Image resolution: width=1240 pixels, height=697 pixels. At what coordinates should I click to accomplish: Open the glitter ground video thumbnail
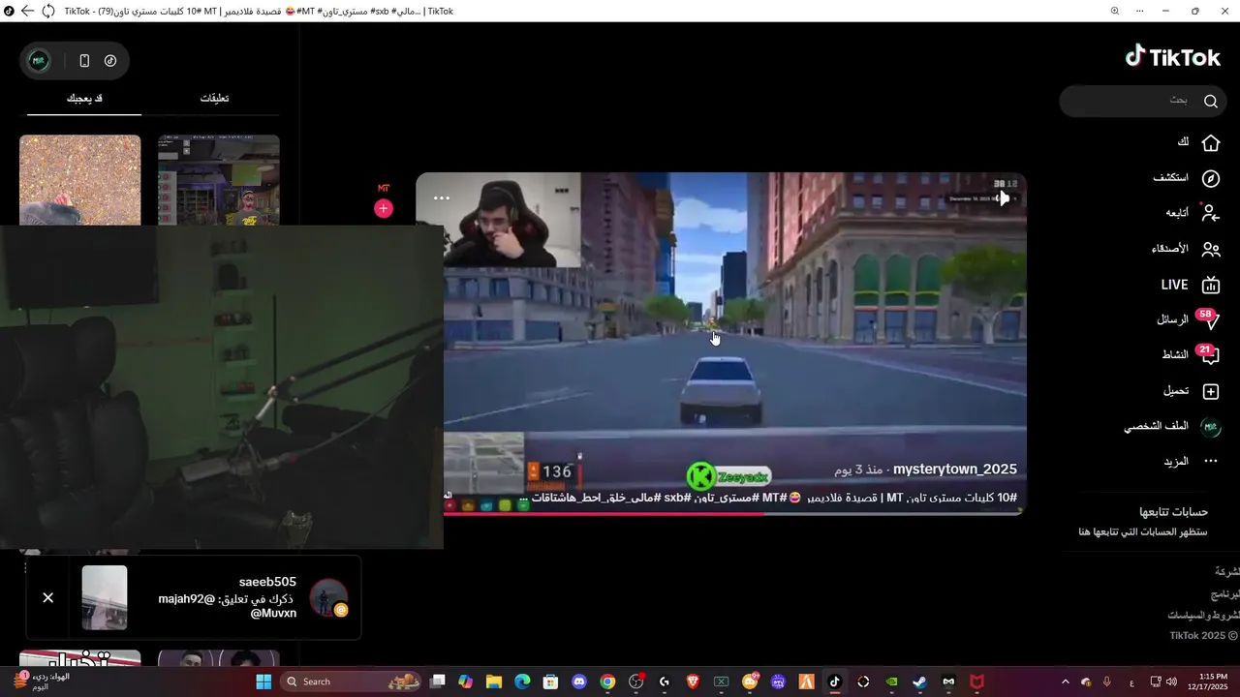click(x=79, y=180)
